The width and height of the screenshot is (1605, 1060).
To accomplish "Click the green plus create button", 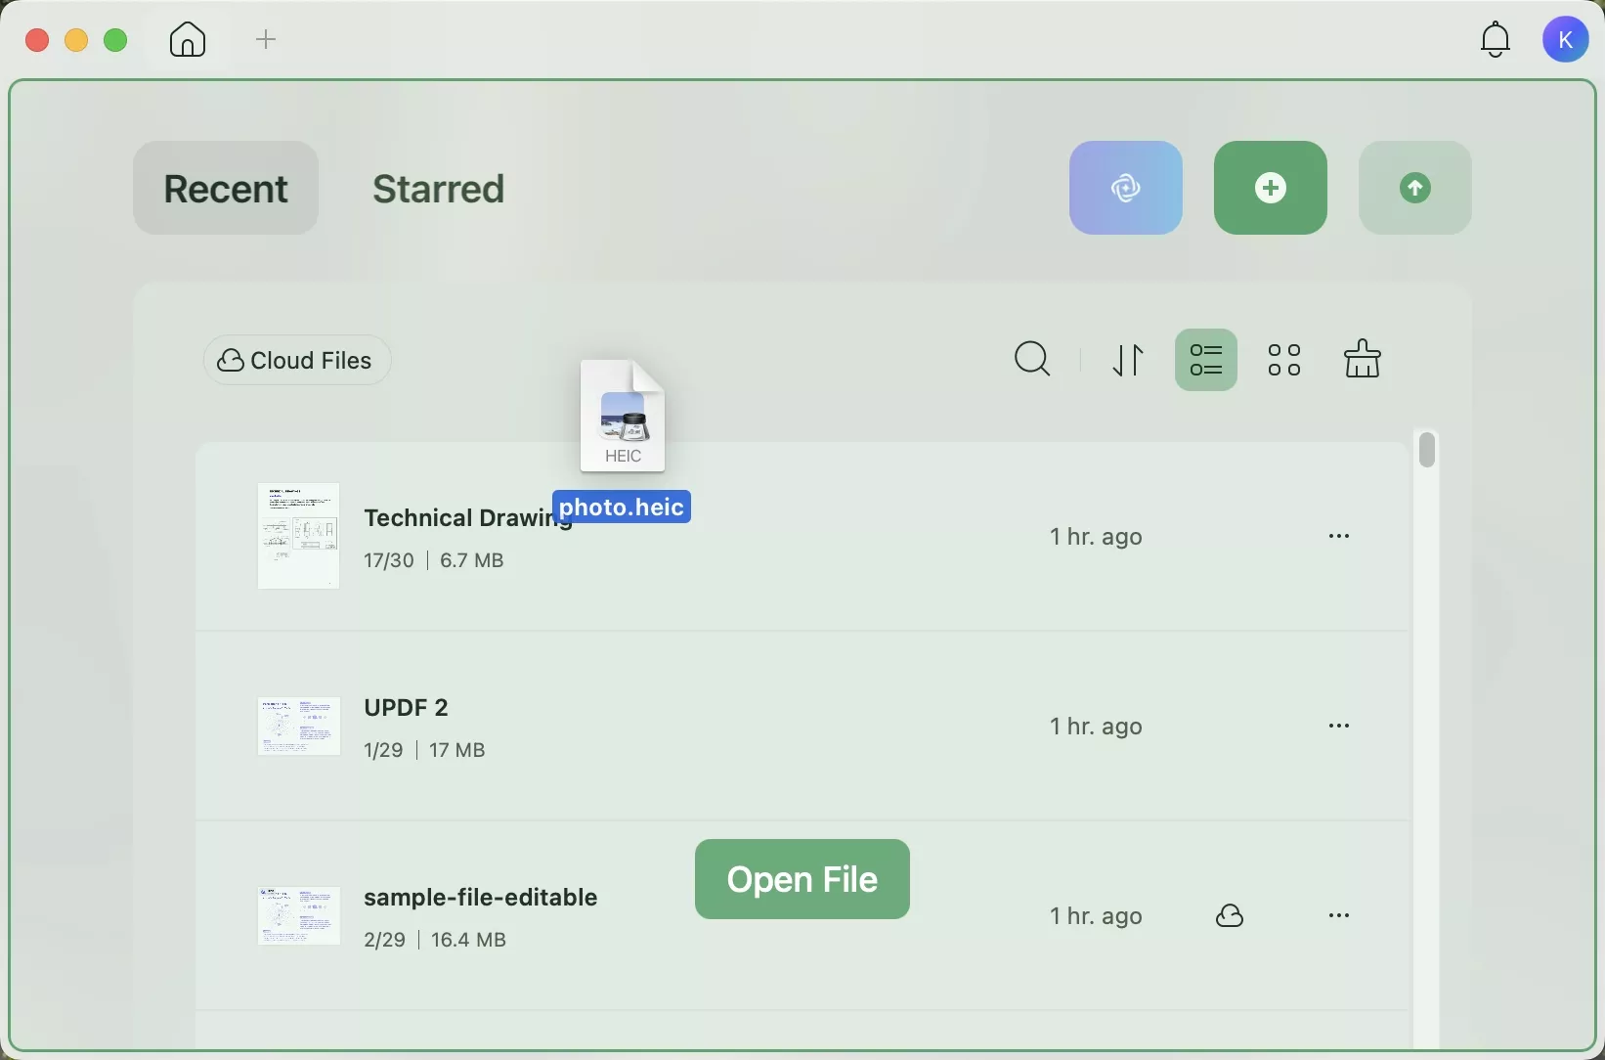I will (1270, 188).
